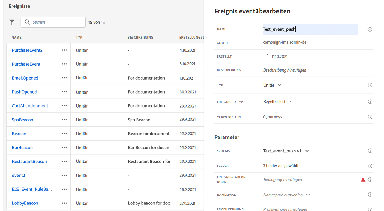Open Namespace auswählen dropdown

(308, 195)
